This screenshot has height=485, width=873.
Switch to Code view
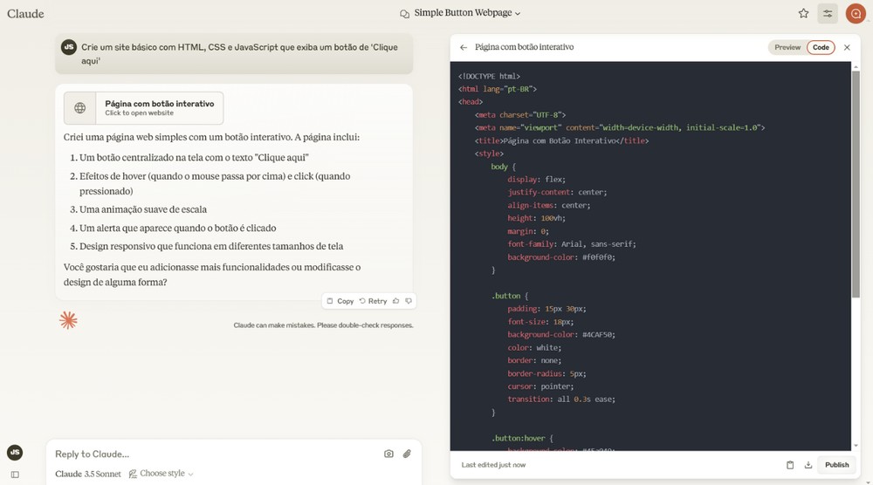point(821,47)
